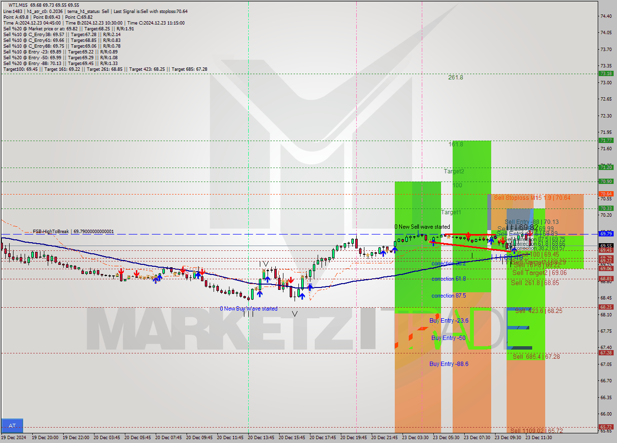This screenshot has height=443, width=617.
Task: Click the 'Sell 685.4 | 67.28' label
Action: coord(536,357)
